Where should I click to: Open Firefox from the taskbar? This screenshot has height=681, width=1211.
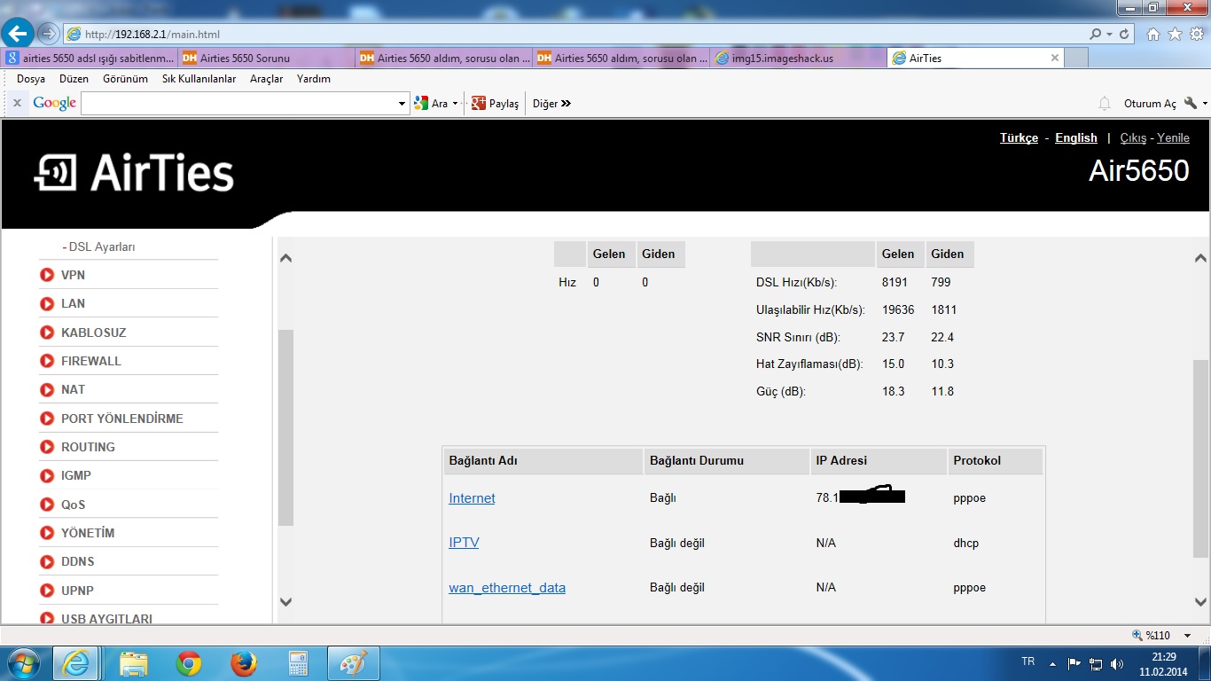tap(243, 663)
